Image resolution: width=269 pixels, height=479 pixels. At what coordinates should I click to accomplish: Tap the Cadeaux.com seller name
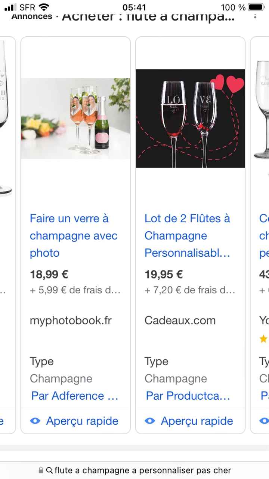[x=180, y=320]
